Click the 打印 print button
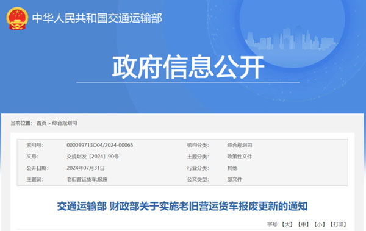 click(x=338, y=224)
